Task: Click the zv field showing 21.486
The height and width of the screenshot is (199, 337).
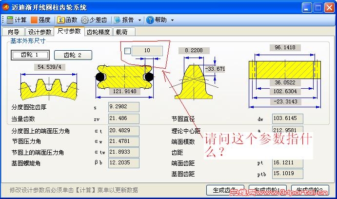Action: pyautogui.click(x=124, y=119)
